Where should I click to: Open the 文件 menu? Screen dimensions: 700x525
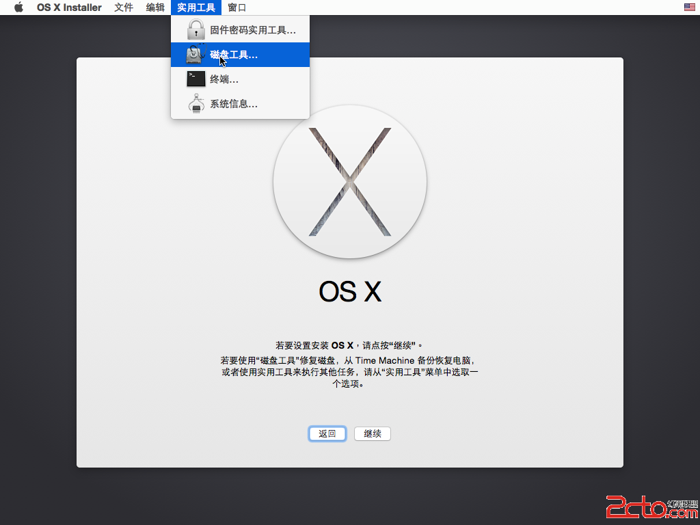124,8
